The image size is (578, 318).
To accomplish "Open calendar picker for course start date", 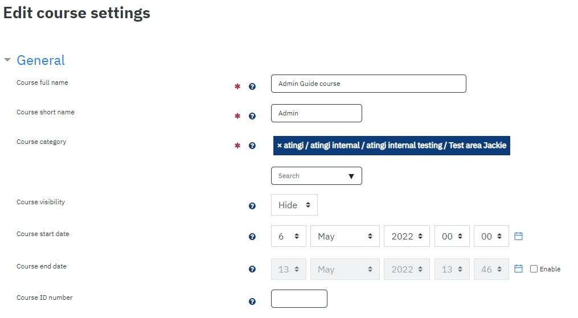I will [x=518, y=236].
